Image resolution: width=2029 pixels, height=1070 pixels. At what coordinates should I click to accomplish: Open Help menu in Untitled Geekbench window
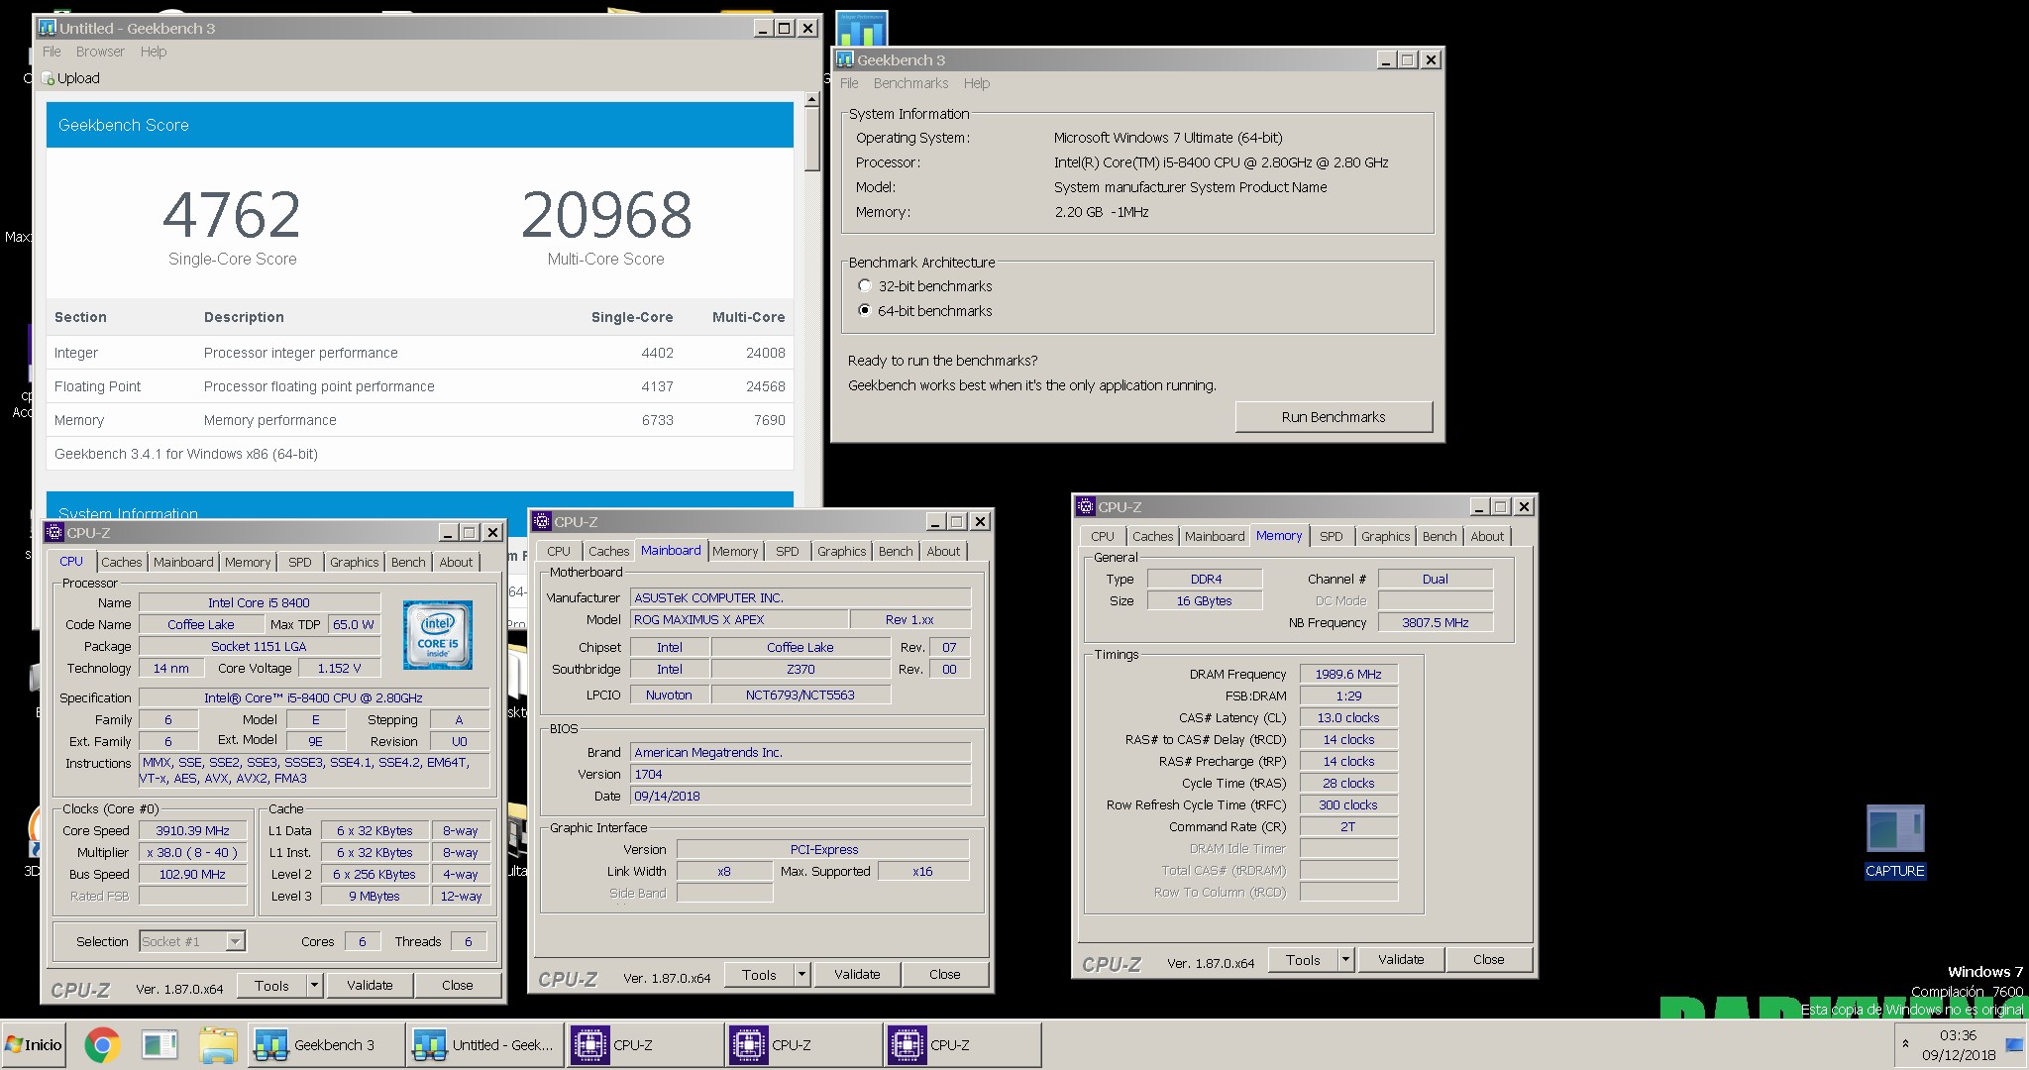pos(153,52)
